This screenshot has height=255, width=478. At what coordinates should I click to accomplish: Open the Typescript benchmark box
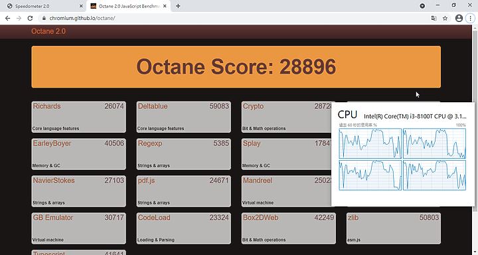(78, 252)
